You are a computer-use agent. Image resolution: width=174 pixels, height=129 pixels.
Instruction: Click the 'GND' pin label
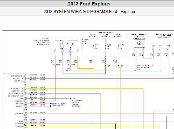coord(22,98)
